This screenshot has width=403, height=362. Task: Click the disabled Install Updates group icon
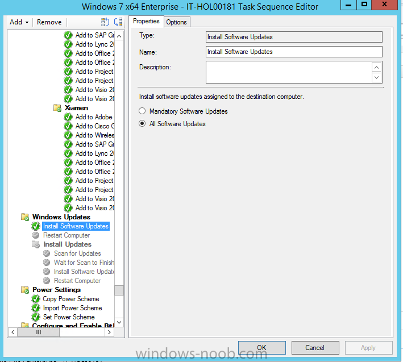[x=36, y=244]
